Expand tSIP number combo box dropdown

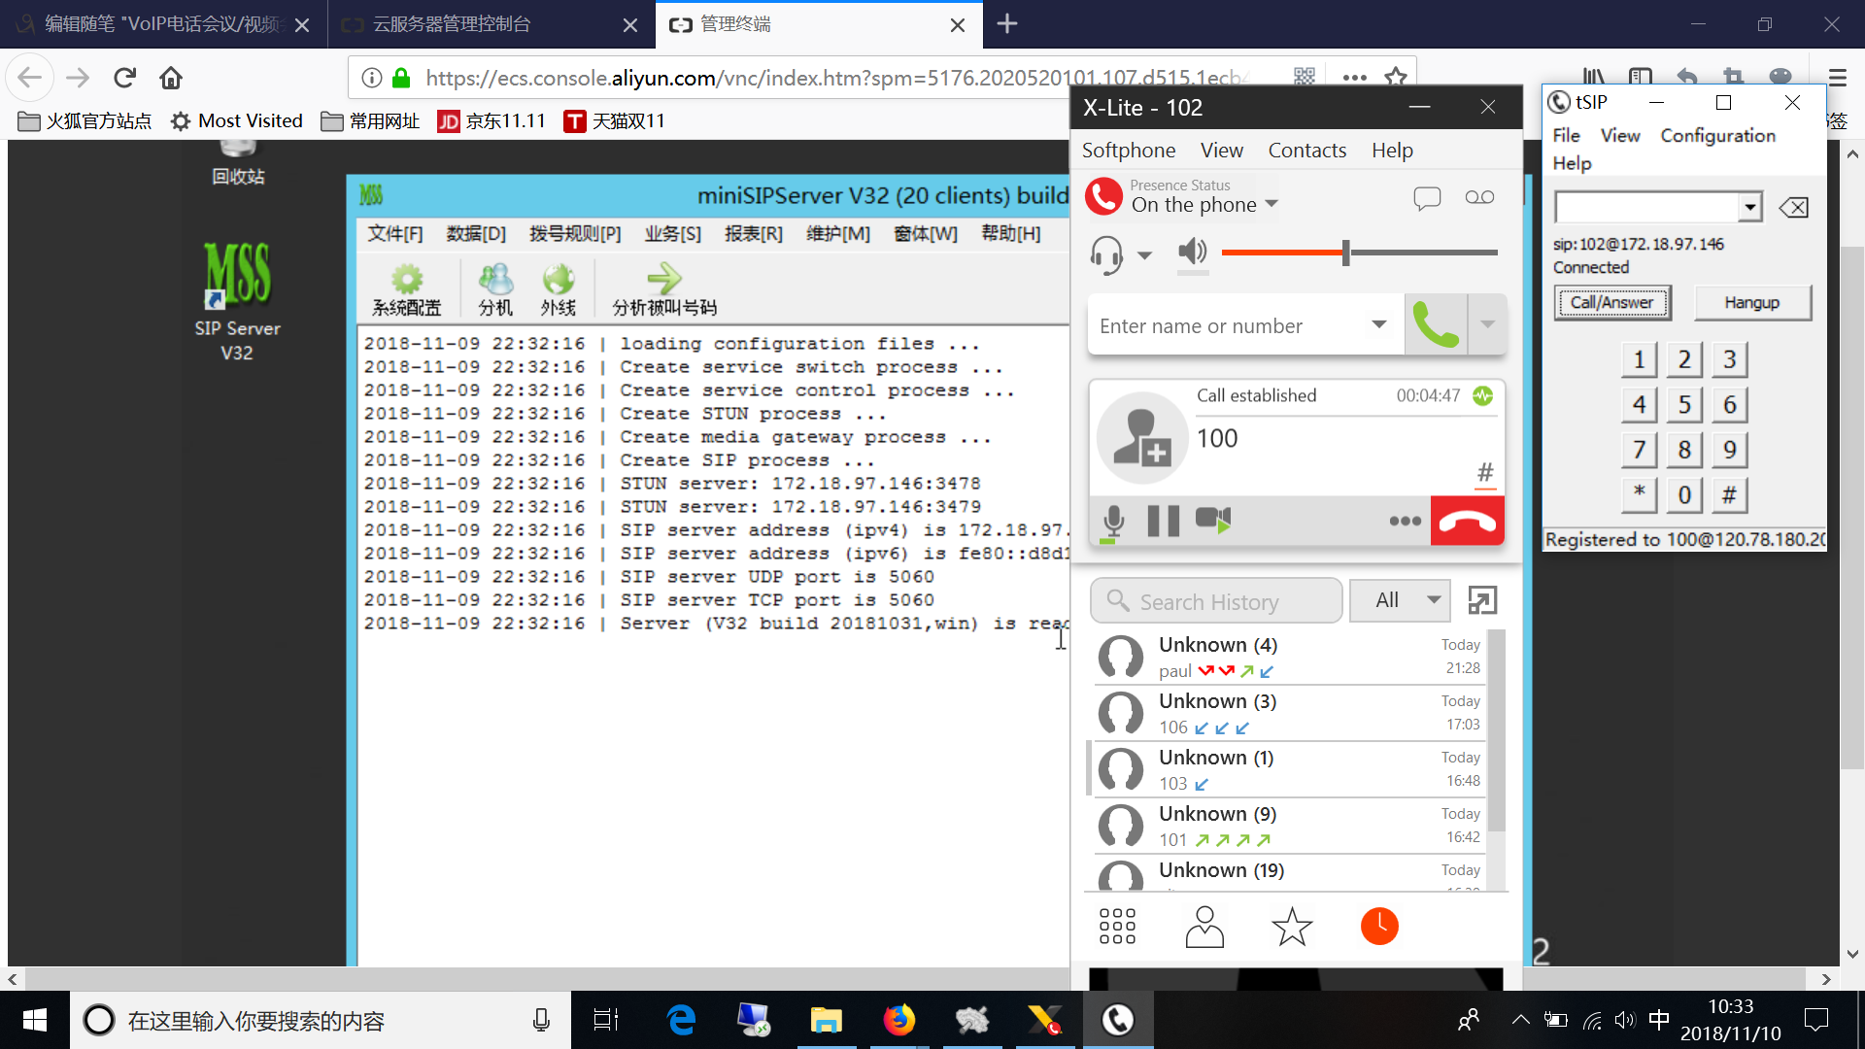tap(1749, 208)
